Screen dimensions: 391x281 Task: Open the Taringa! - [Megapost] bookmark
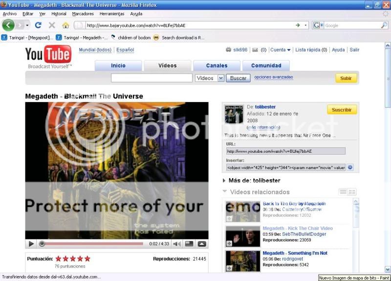pos(27,38)
